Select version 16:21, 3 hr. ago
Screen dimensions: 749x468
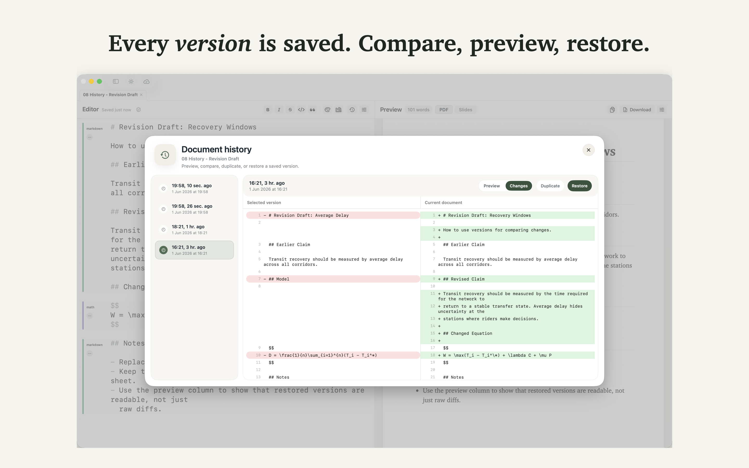pos(194,250)
